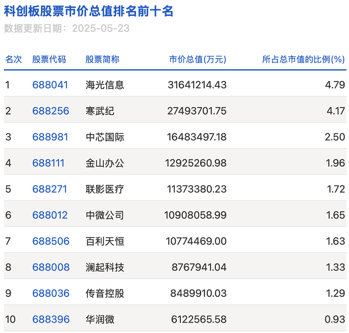Select stock code 688111

point(49,163)
